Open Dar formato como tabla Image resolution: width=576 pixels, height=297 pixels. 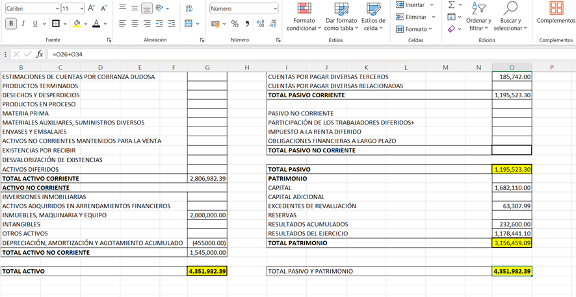pyautogui.click(x=341, y=17)
